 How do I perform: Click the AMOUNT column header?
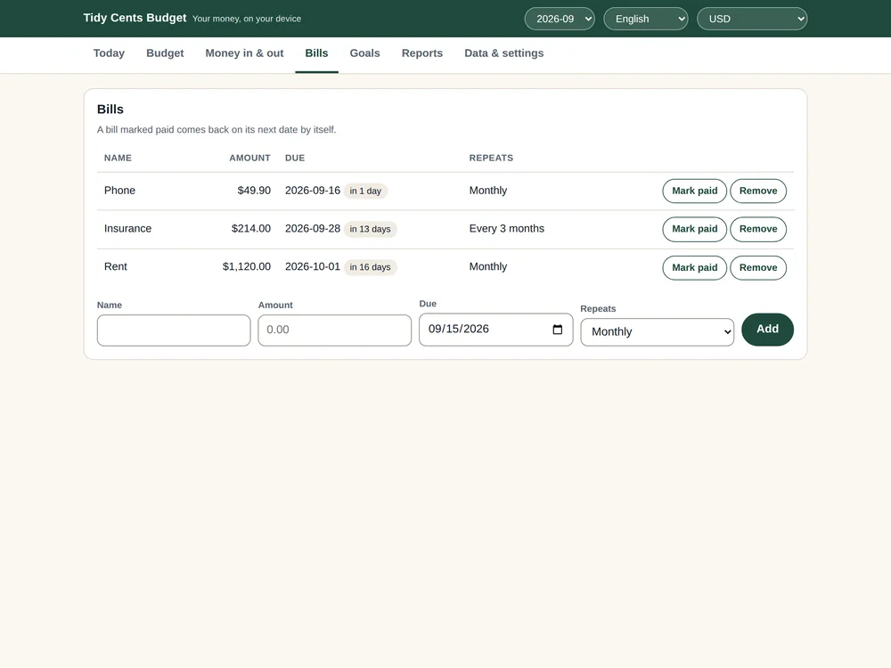tap(250, 158)
